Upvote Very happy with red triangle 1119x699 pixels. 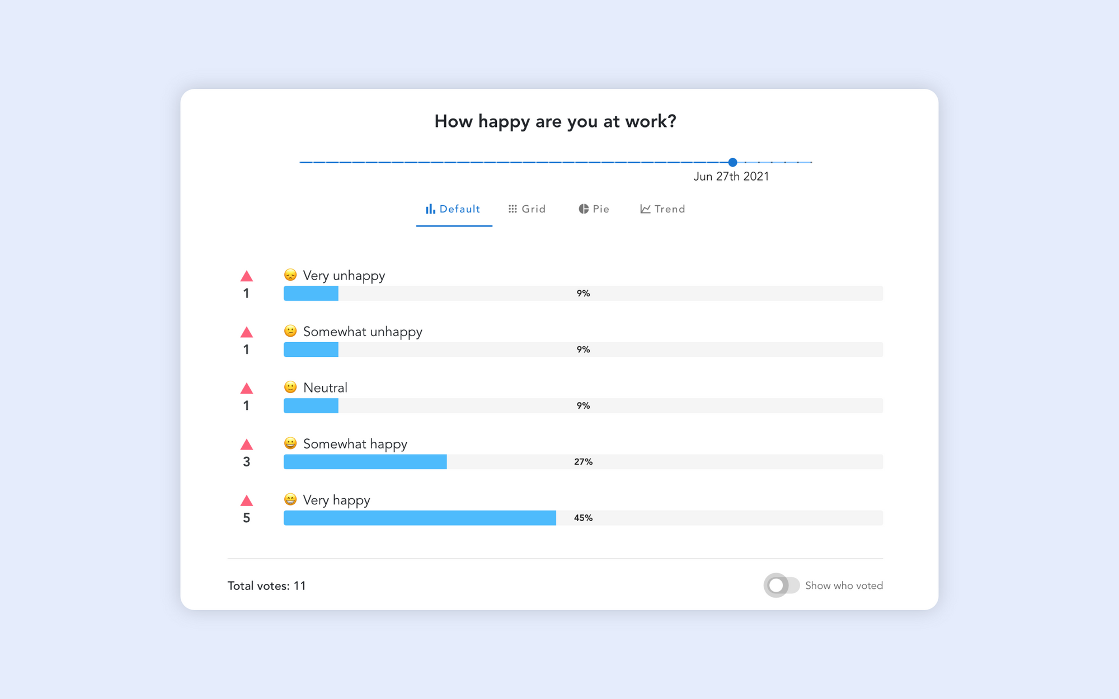(246, 500)
